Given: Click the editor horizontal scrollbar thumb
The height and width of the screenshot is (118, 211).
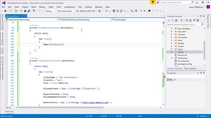Looking at the screenshot, I should tap(61, 107).
